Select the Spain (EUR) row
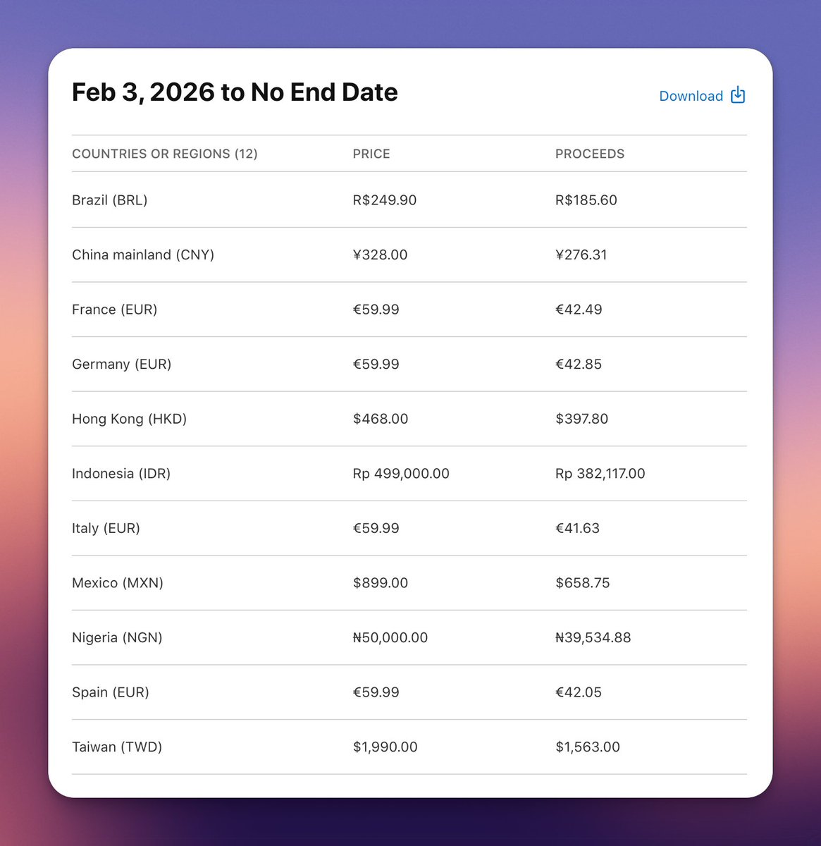The width and height of the screenshot is (821, 846). (111, 692)
